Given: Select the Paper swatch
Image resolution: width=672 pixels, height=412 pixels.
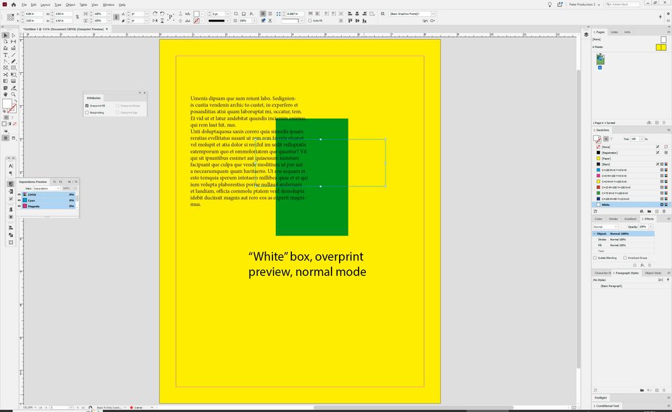Looking at the screenshot, I should 605,158.
